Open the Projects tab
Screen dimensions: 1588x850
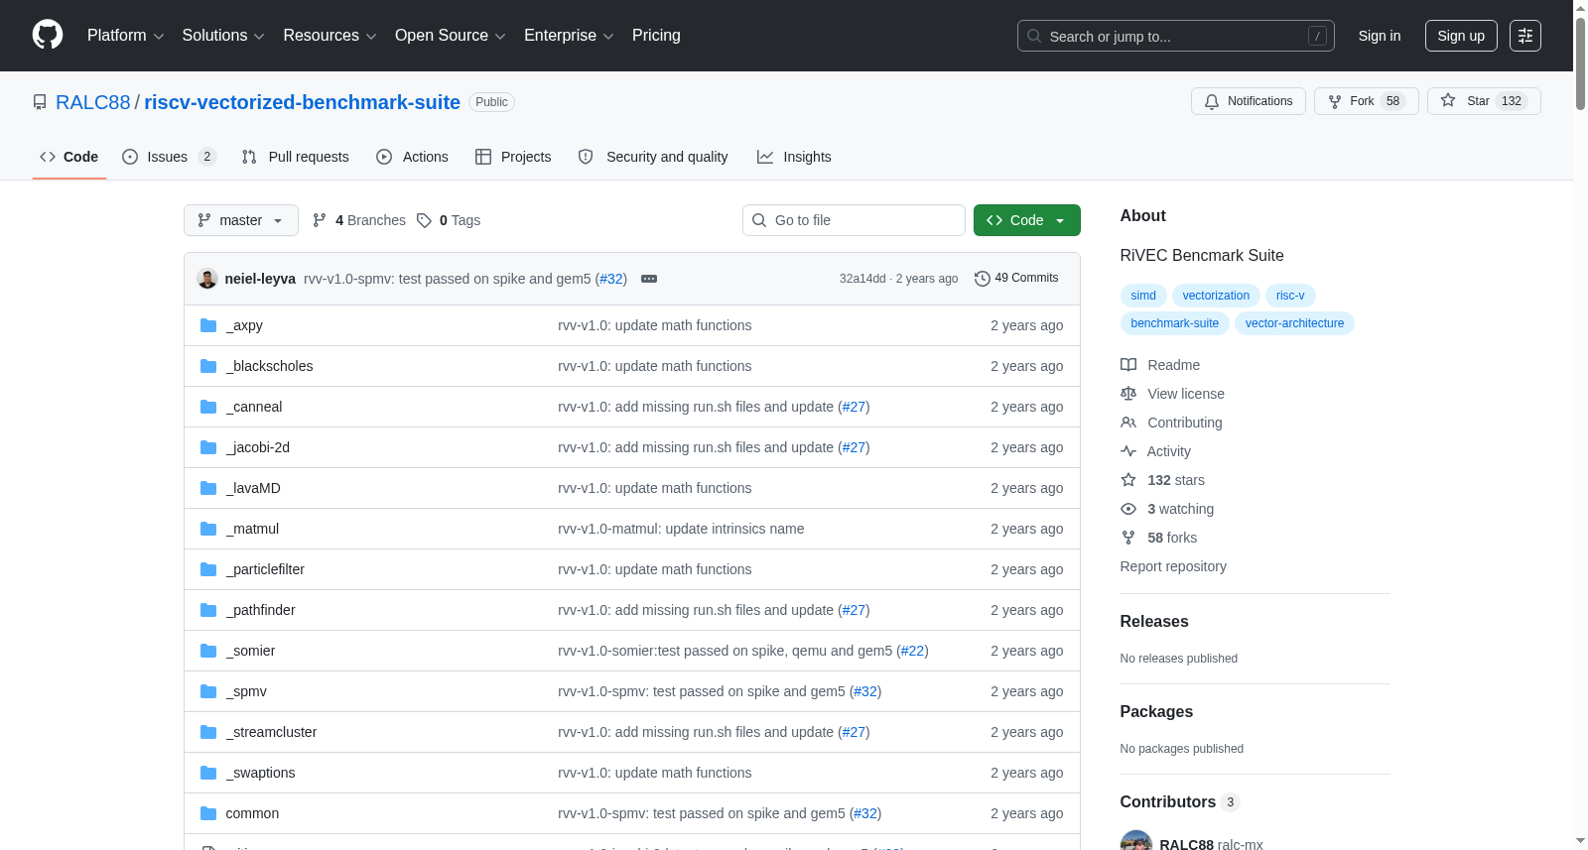coord(513,157)
